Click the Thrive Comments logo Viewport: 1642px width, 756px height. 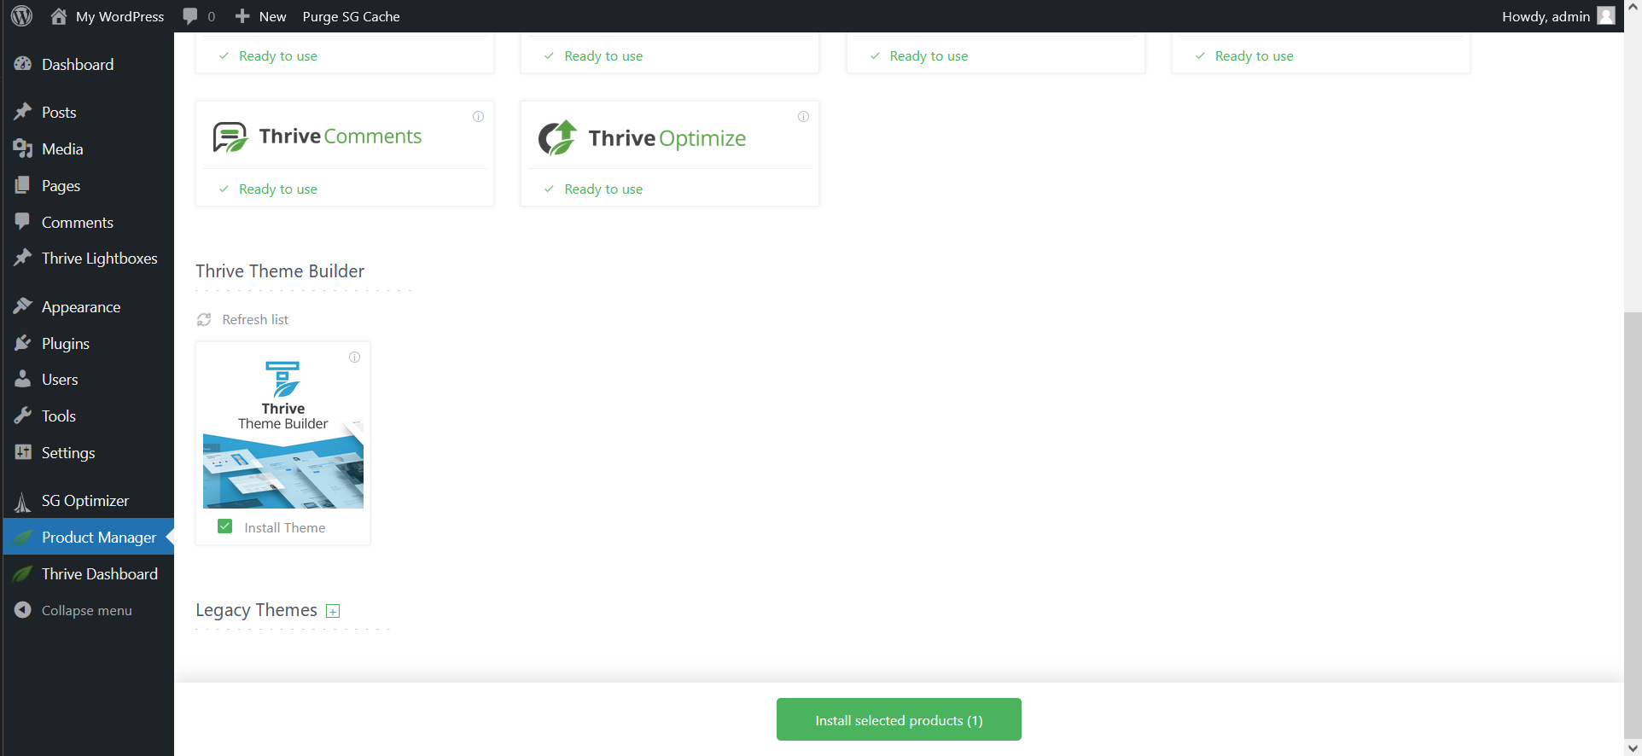click(x=317, y=137)
